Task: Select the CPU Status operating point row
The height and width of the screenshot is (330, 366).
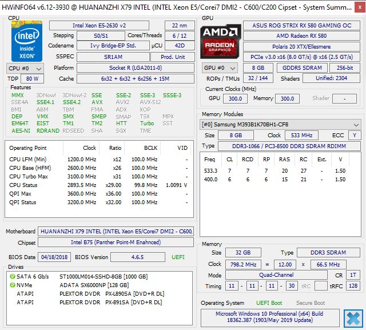Action: click(99, 185)
